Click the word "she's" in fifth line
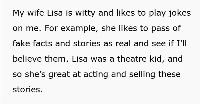This screenshot has width=200, height=104. tap(35, 74)
